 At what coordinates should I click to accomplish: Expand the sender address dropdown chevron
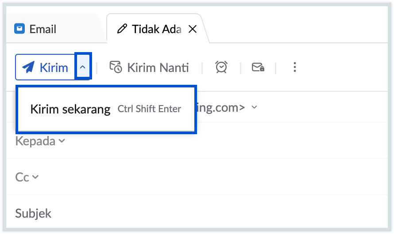(x=254, y=107)
